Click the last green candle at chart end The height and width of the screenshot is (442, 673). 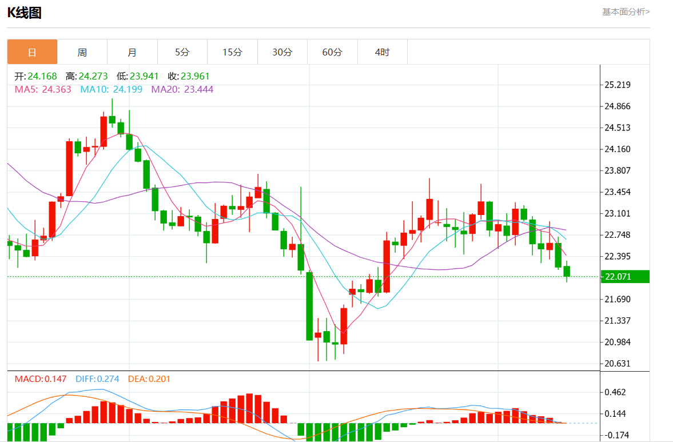tap(567, 271)
